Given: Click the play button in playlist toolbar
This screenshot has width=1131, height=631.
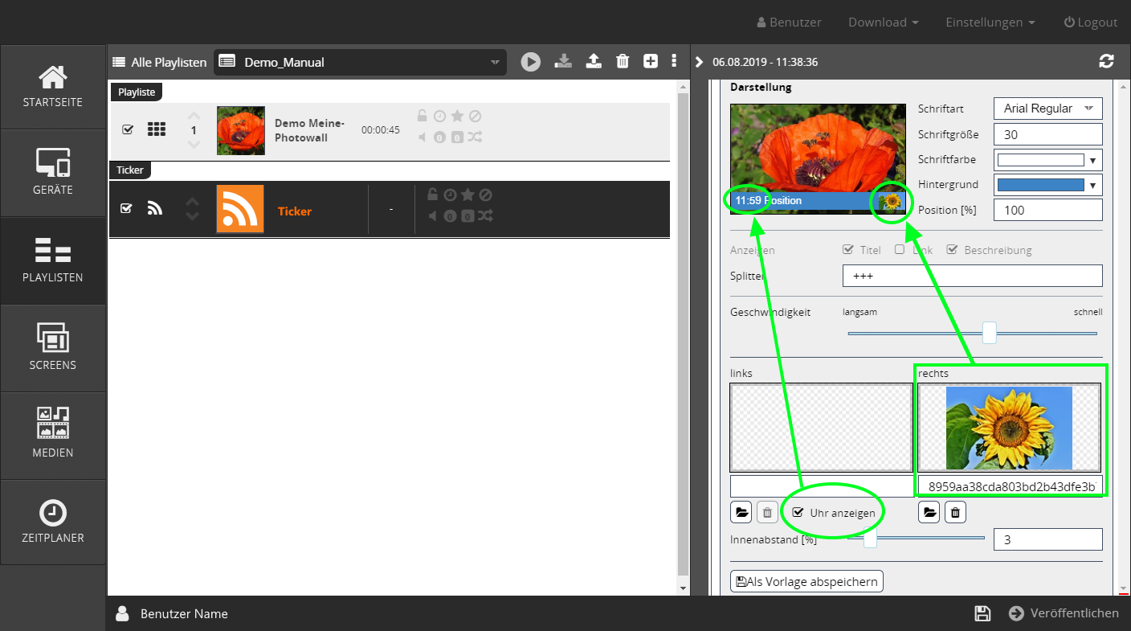Looking at the screenshot, I should 530,62.
